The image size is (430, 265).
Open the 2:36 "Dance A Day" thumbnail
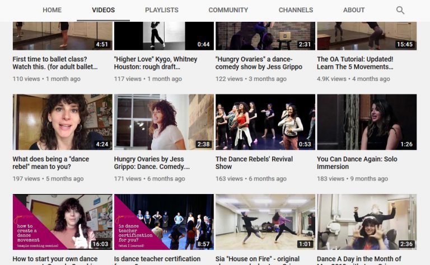click(x=366, y=221)
